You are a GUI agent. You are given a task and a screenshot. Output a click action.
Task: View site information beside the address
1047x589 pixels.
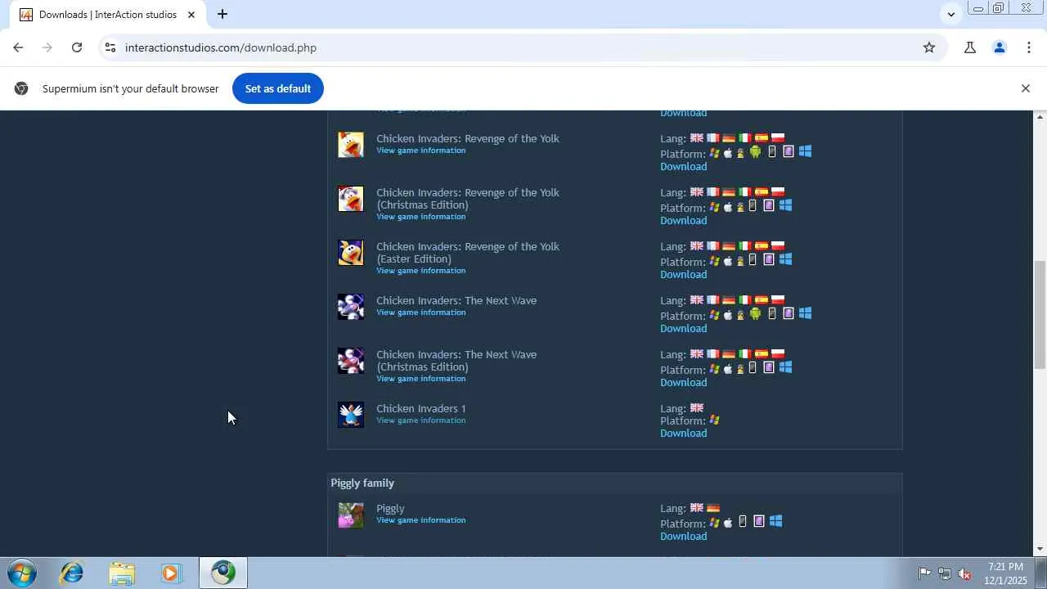[110, 47]
